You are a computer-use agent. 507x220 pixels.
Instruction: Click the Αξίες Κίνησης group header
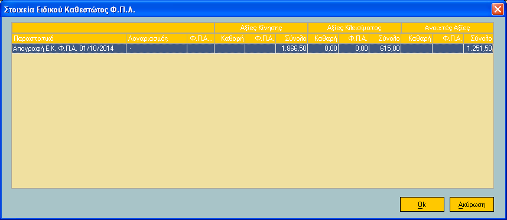pos(261,28)
